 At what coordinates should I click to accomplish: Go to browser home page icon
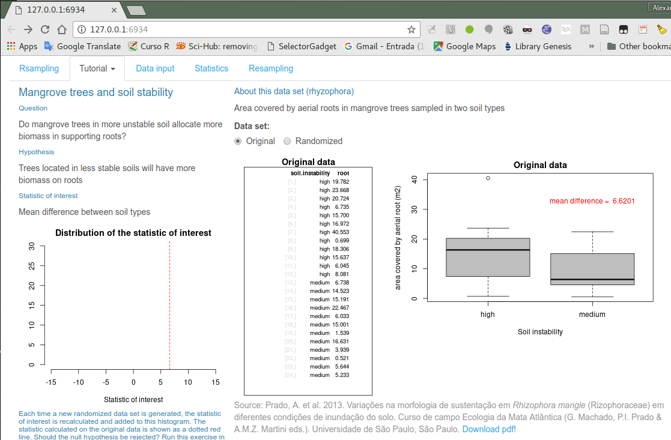[x=61, y=29]
